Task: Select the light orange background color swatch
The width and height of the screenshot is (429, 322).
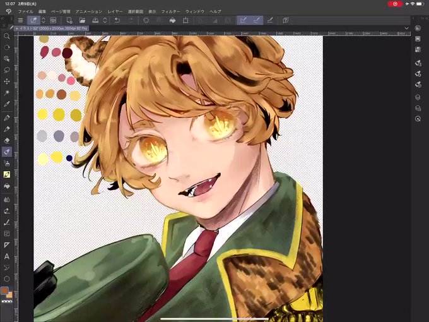Action: 9,295
